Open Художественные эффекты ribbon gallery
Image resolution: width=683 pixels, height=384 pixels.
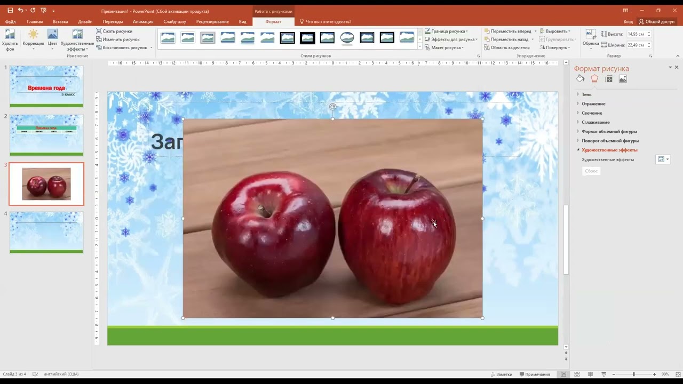click(77, 41)
